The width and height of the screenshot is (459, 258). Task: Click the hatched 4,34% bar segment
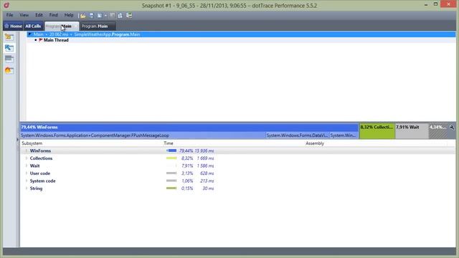(x=438, y=131)
